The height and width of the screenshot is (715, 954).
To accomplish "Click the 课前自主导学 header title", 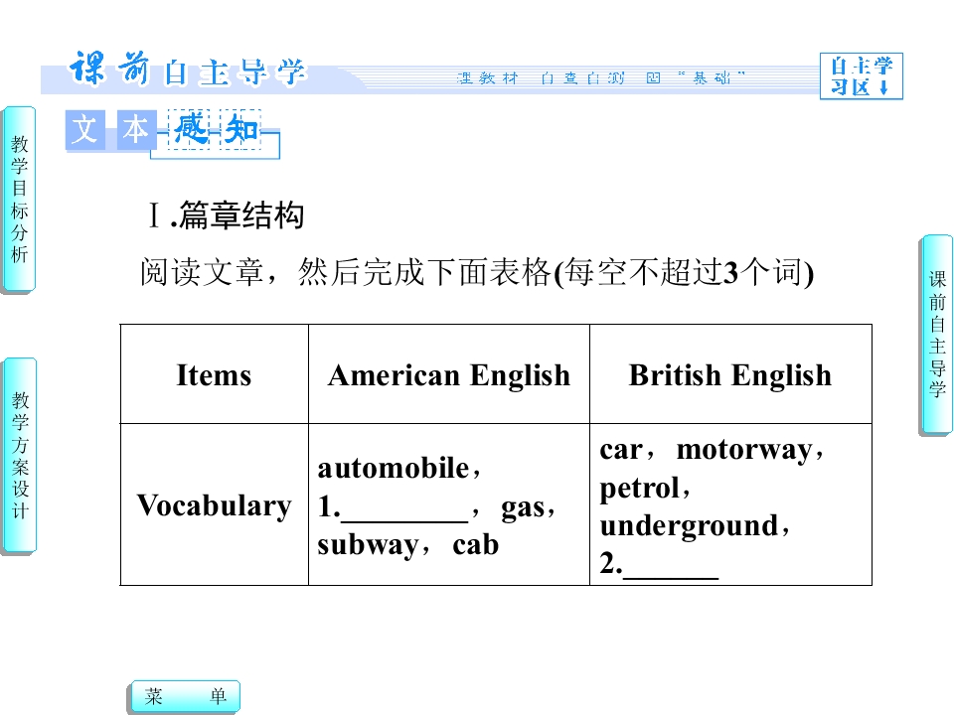I will point(188,70).
